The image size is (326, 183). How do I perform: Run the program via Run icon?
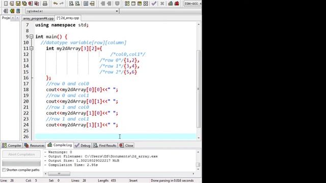[x=133, y=4]
